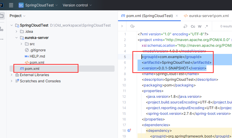This screenshot has width=232, height=138.
Task: Switch to the eureka-server\pom.xml tab
Action: (206, 16)
